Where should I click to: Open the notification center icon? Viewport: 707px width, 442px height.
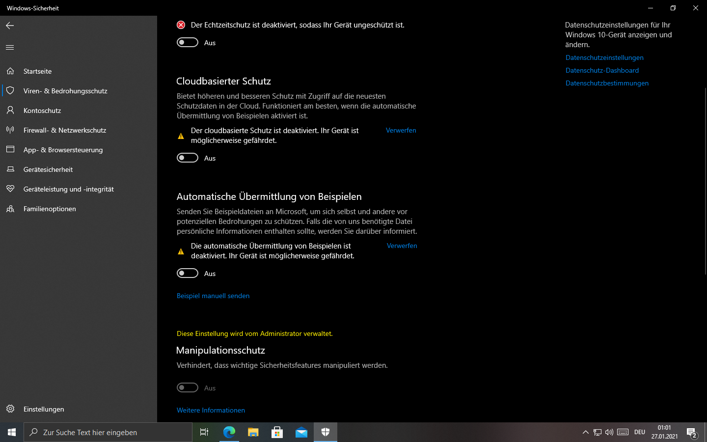[692, 433]
